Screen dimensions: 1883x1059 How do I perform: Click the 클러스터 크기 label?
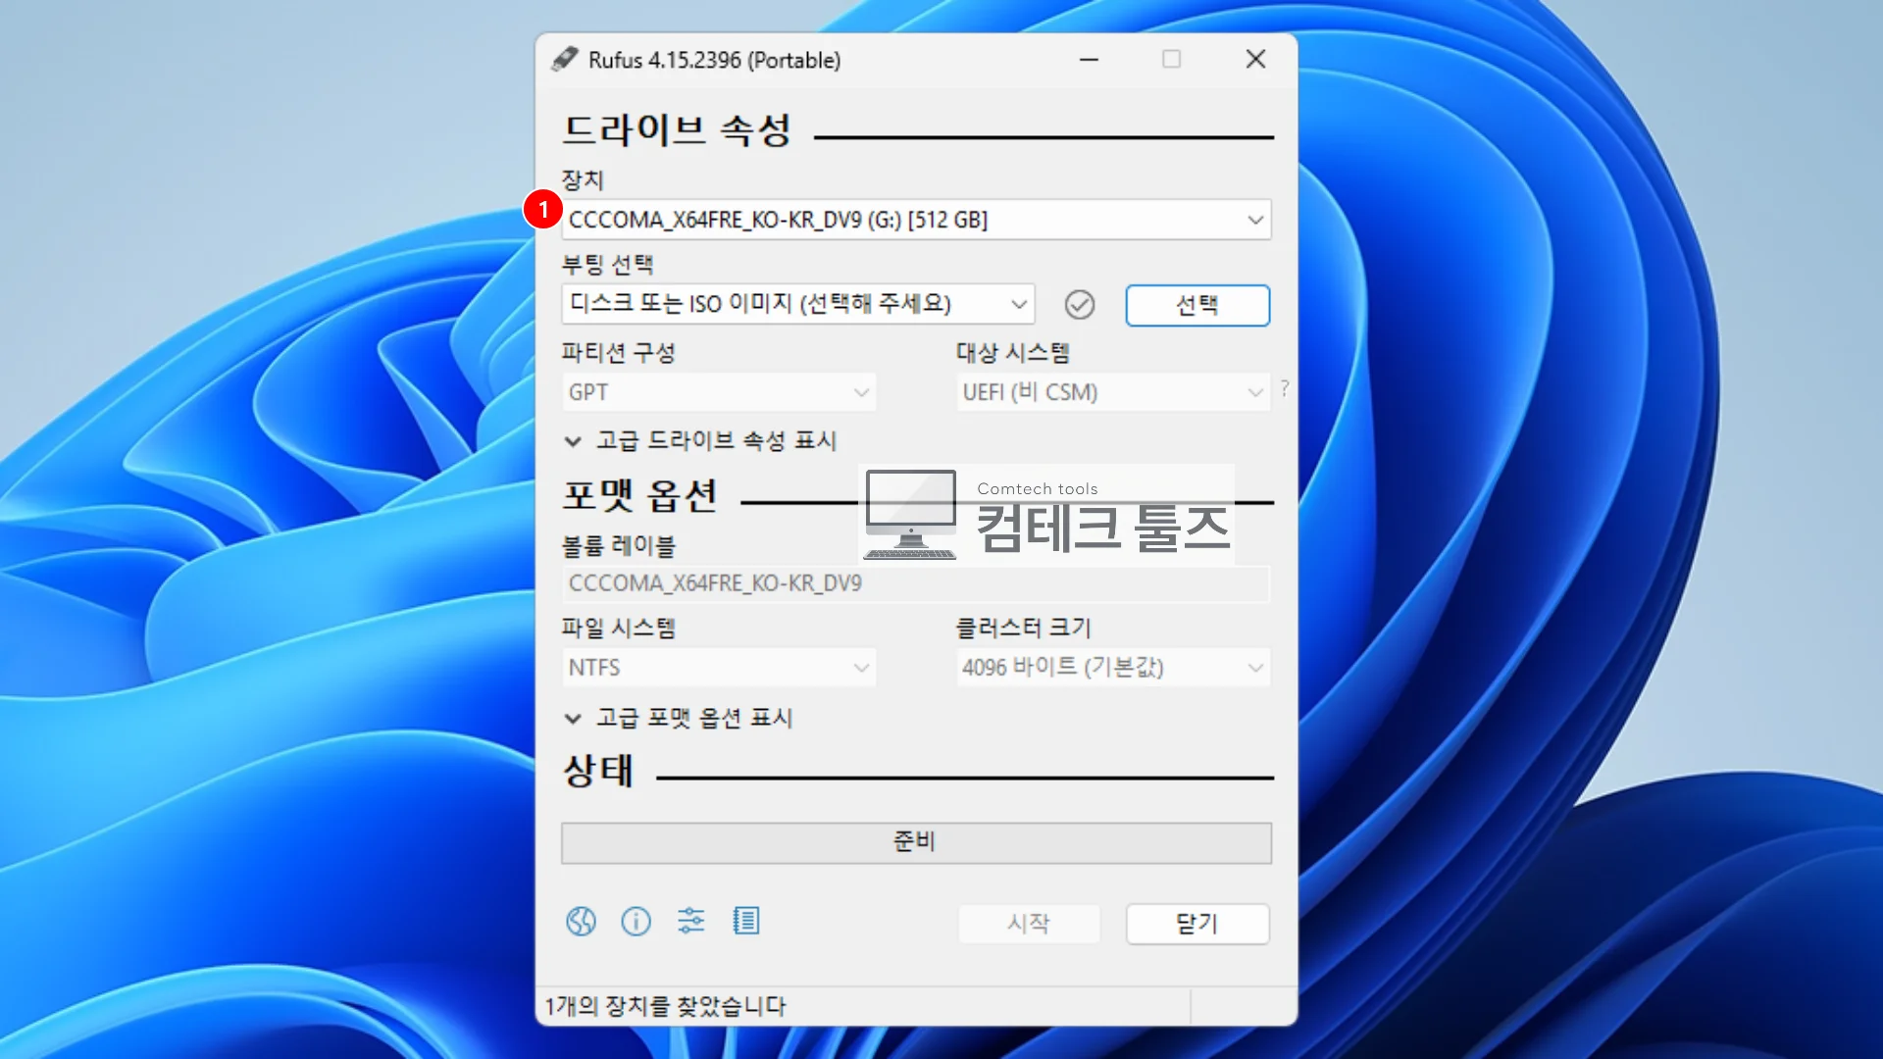[1024, 628]
